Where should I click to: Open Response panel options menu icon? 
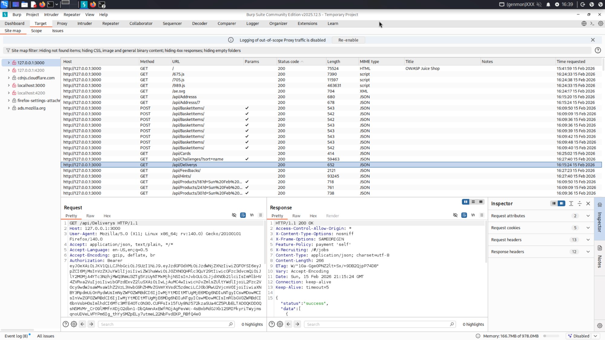pos(482,215)
